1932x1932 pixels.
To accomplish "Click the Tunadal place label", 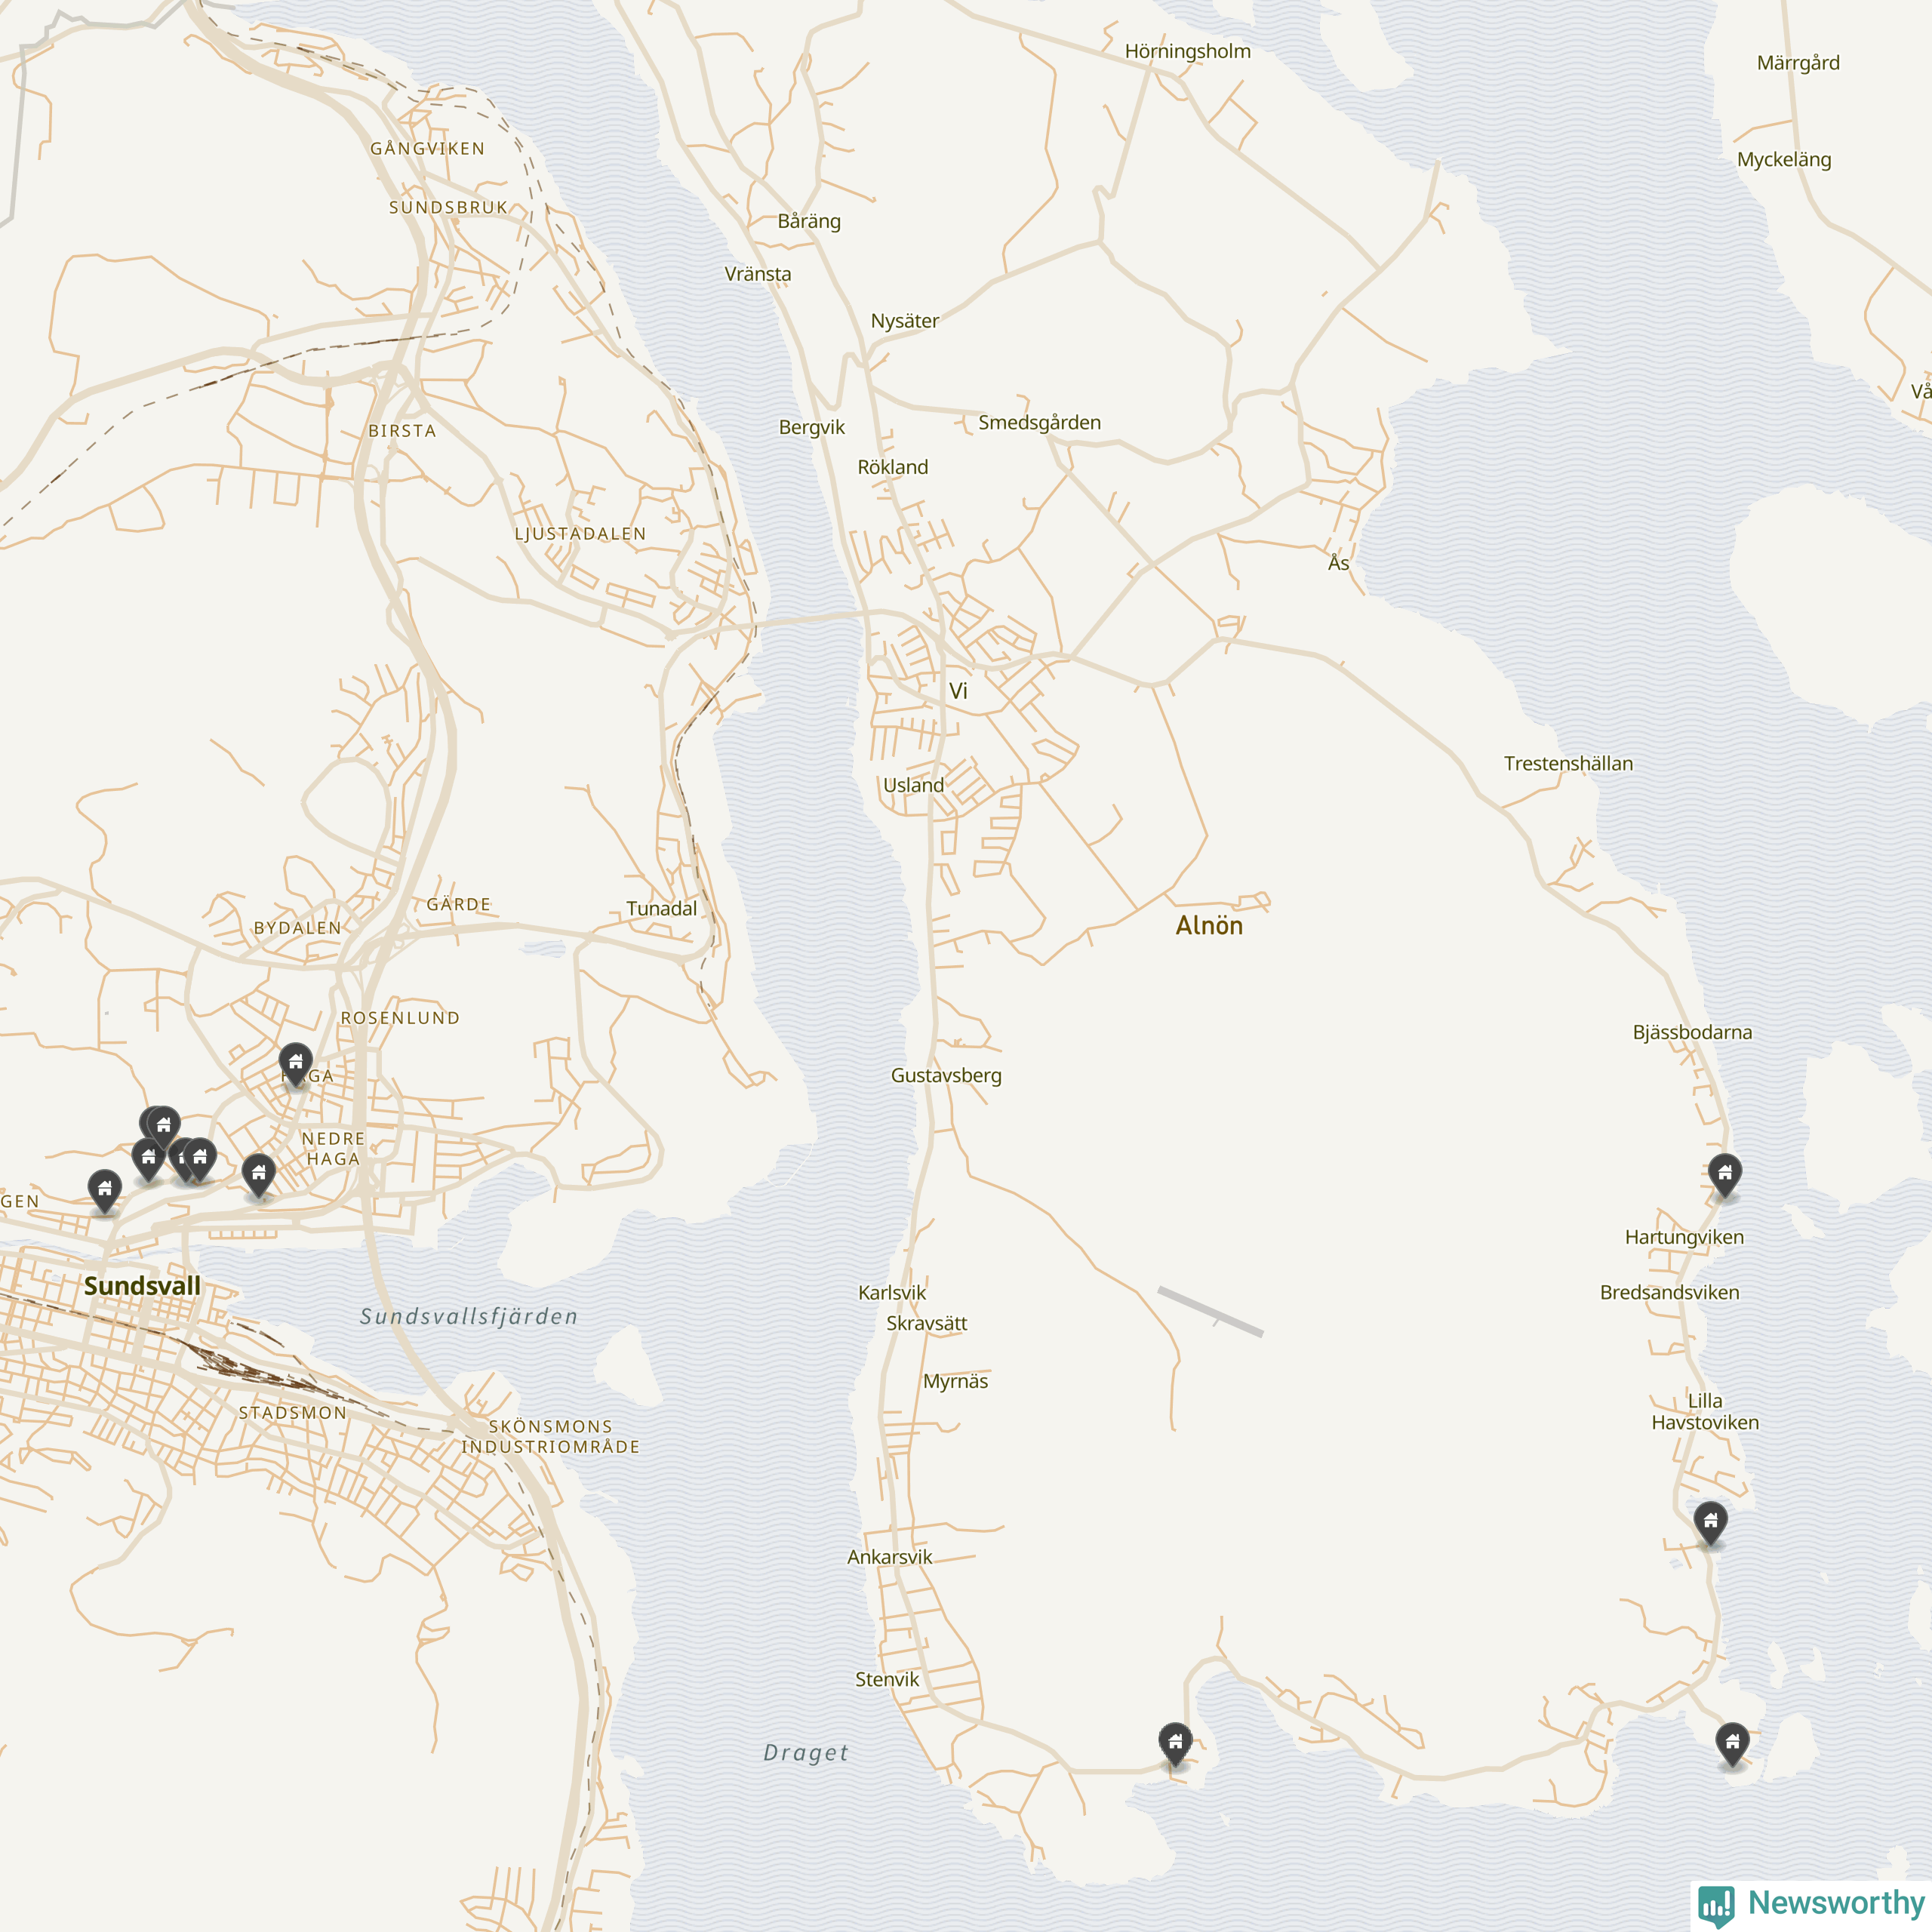I will pyautogui.click(x=661, y=909).
